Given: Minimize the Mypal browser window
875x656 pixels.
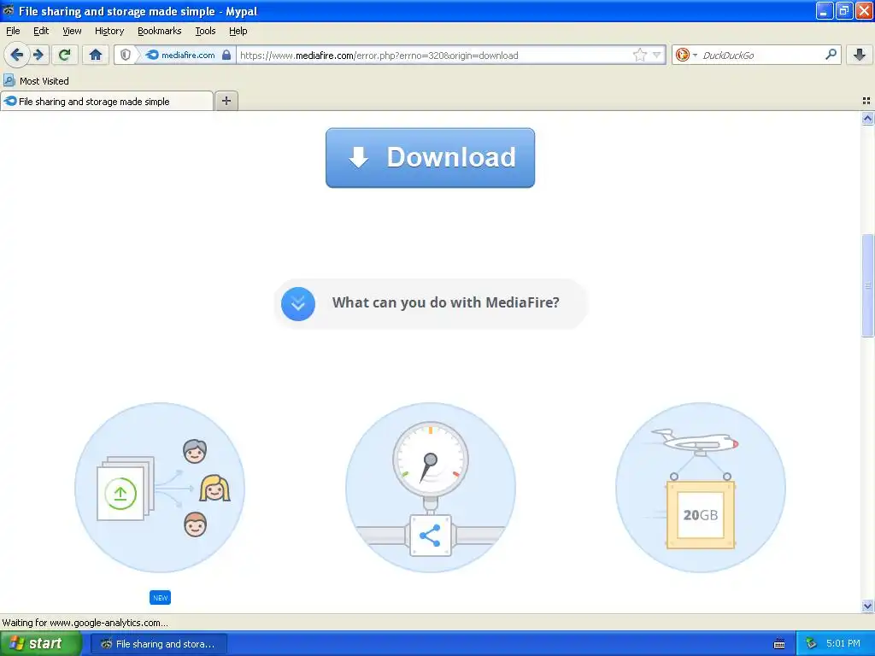Looking at the screenshot, I should (825, 10).
